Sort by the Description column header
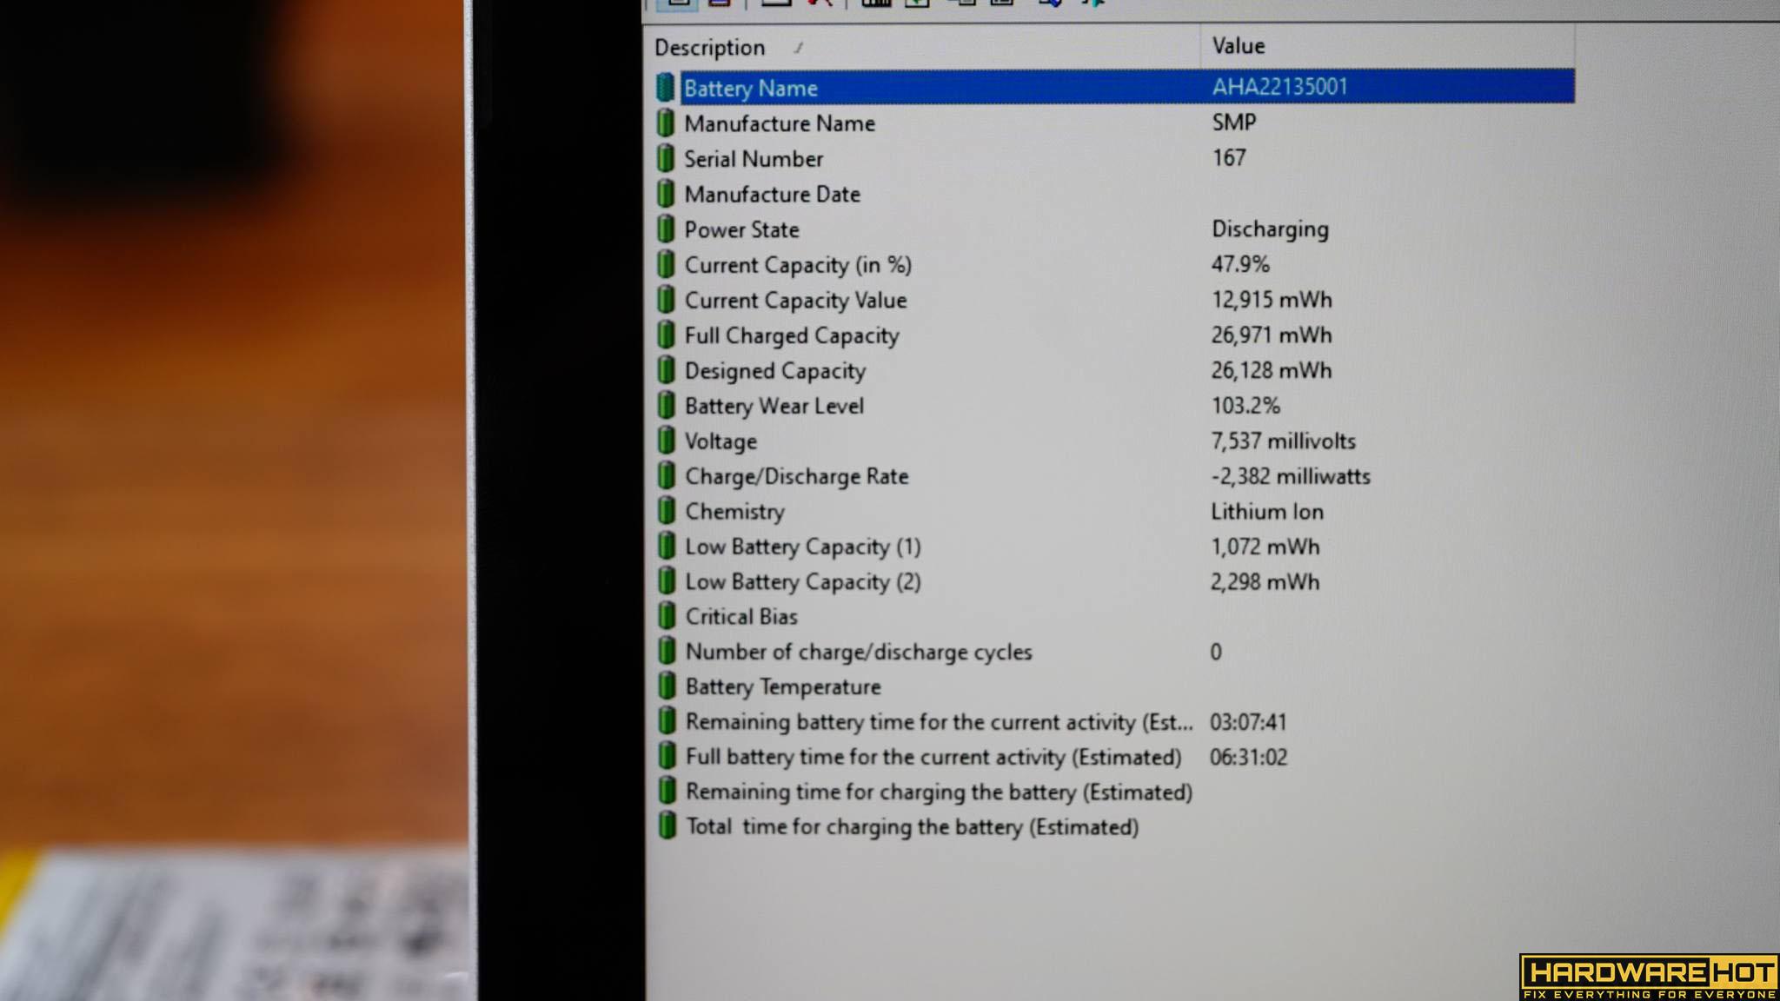Screen dimensions: 1780x1001 (710, 48)
